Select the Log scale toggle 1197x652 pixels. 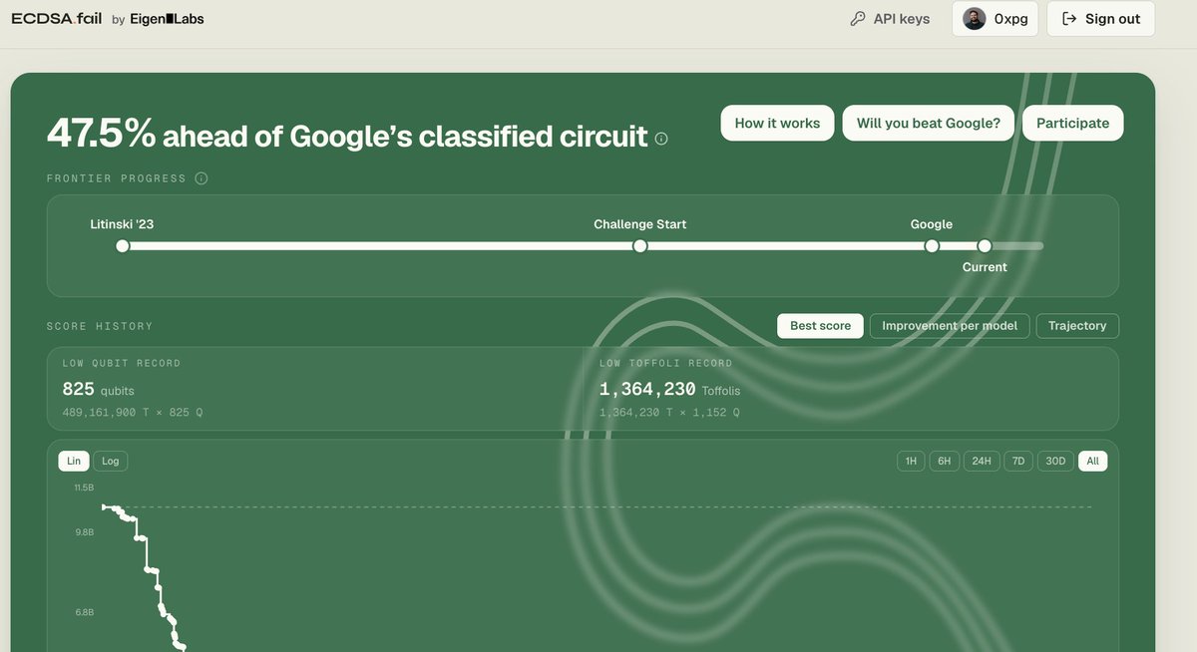tap(111, 461)
